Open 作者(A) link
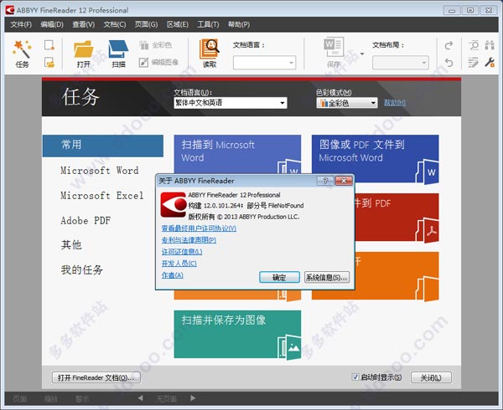Viewport: 503px width, 410px height. (x=172, y=275)
